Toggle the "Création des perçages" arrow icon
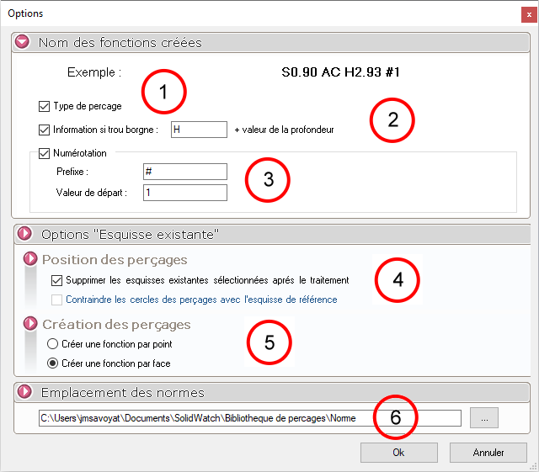This screenshot has width=539, height=472. coord(32,324)
